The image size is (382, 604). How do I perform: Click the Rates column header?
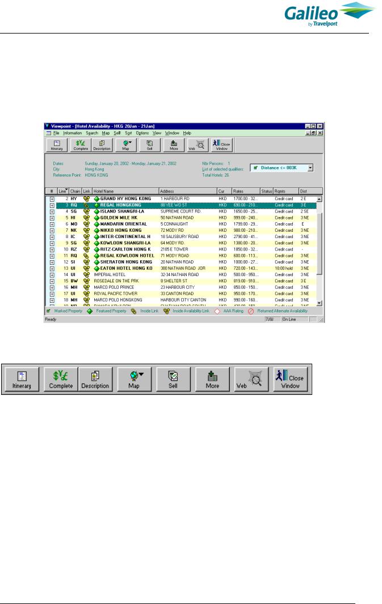click(246, 191)
